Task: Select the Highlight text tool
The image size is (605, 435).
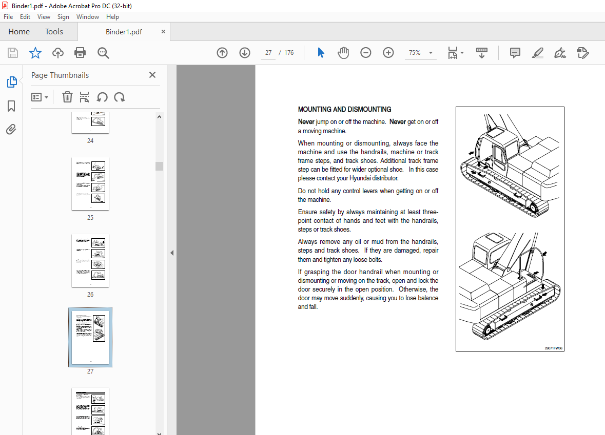Action: [537, 53]
